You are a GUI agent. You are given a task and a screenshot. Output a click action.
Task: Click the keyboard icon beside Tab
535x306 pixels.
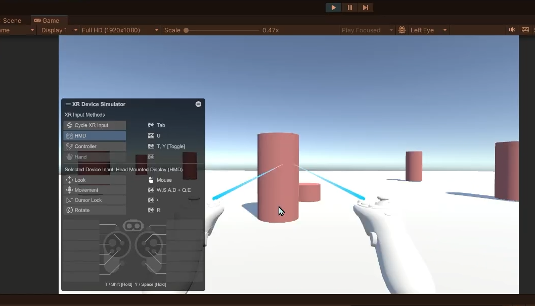pyautogui.click(x=151, y=125)
